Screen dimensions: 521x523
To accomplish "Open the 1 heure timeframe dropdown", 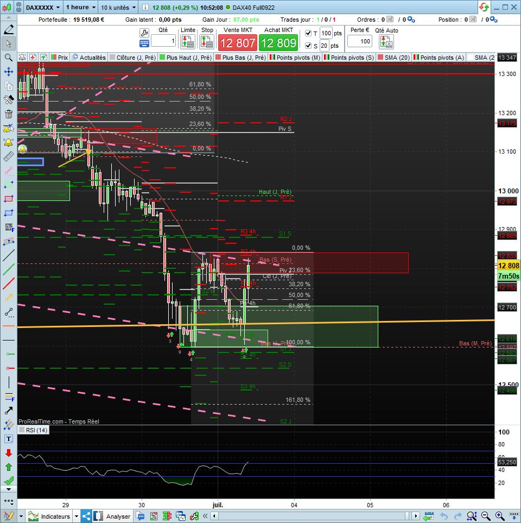I will coord(81,7).
